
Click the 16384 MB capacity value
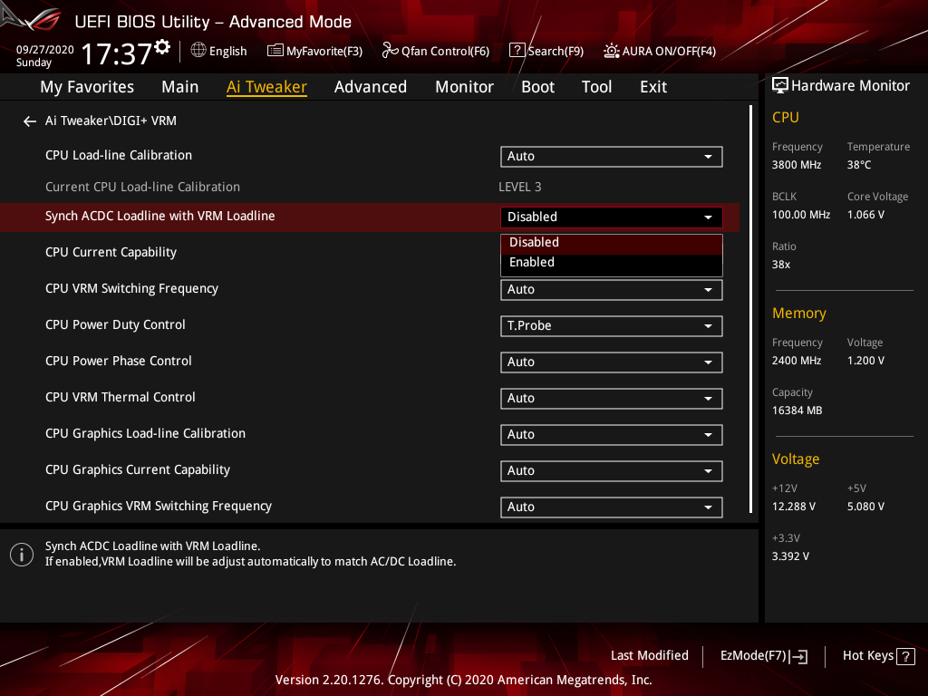pyautogui.click(x=797, y=411)
